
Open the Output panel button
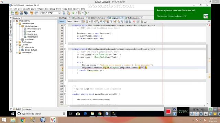click(x=17, y=109)
